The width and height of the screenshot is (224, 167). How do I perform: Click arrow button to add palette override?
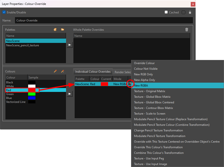click(70, 45)
